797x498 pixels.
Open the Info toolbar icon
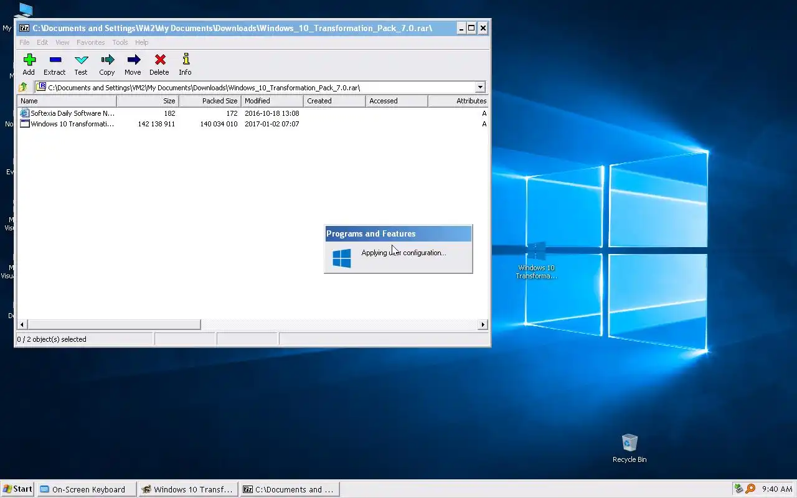[x=186, y=60]
